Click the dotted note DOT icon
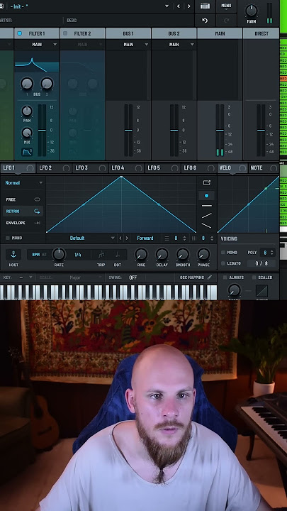287x511 pixels. click(117, 255)
